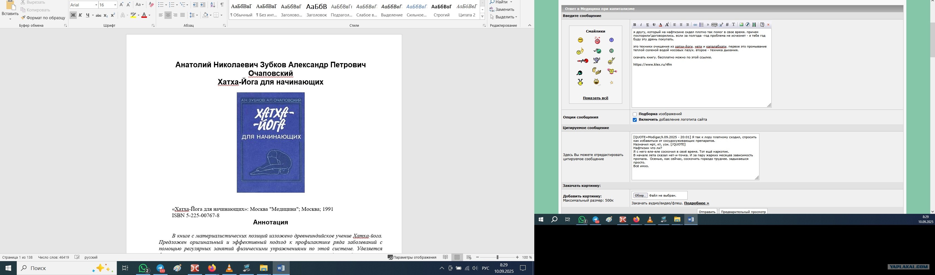Screen dimensions: 935x275
Task: Insert HIDE tag in the forum editor
Action: pyautogui.click(x=714, y=25)
